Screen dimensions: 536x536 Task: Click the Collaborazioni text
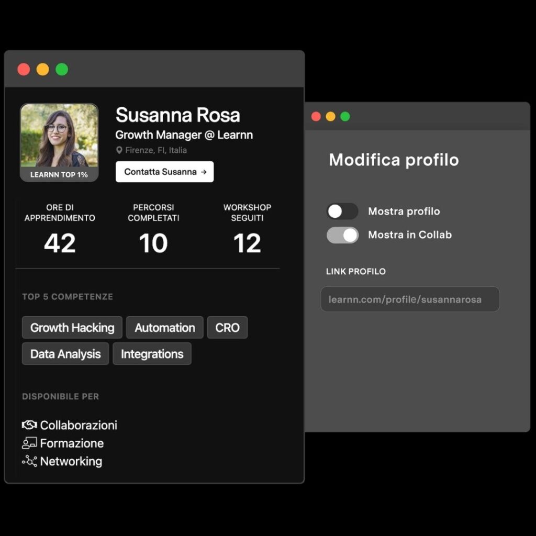tap(79, 425)
